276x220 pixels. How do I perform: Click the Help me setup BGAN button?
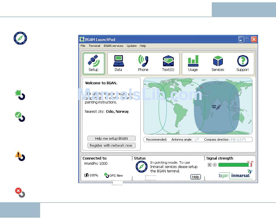point(112,138)
